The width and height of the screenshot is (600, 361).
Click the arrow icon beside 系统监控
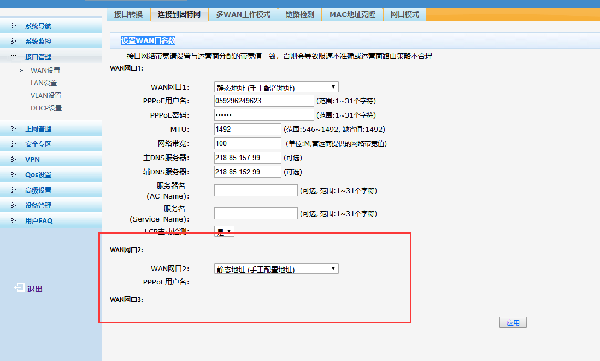point(14,42)
